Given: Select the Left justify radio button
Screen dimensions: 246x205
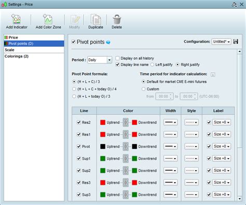Looking at the screenshot, I should pyautogui.click(x=152, y=65).
